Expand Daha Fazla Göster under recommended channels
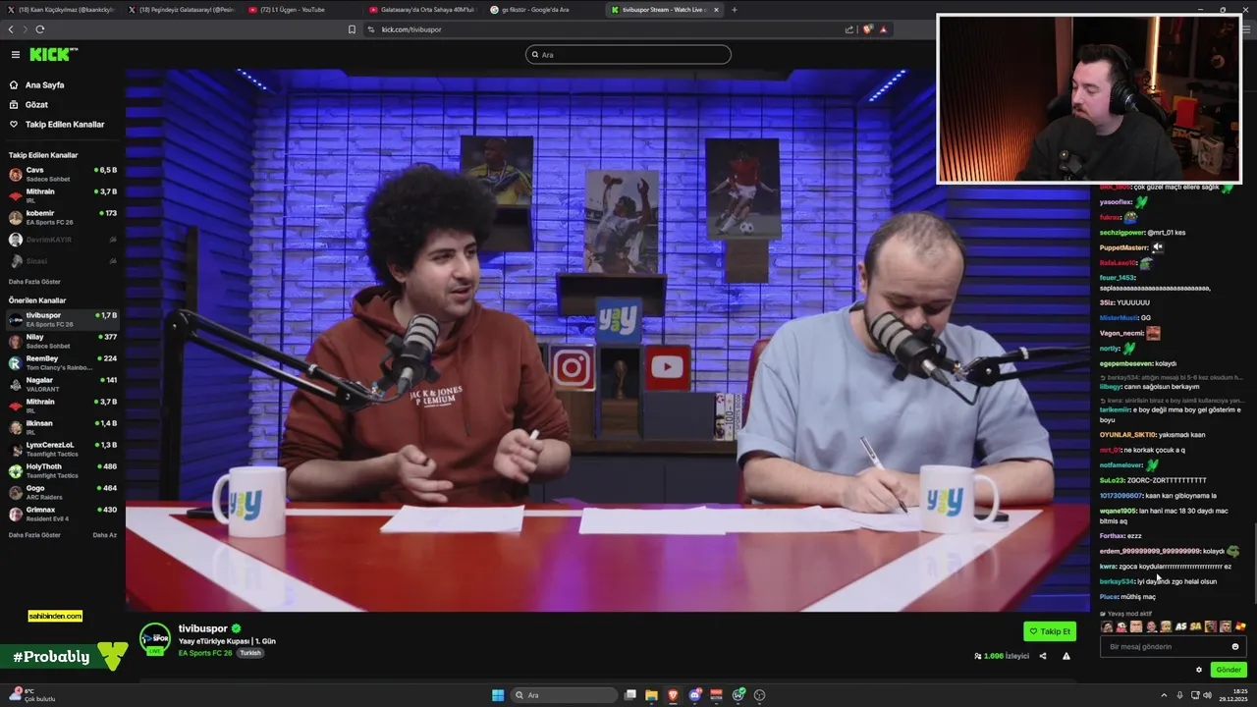Screen dimensions: 1257x707 point(34,535)
